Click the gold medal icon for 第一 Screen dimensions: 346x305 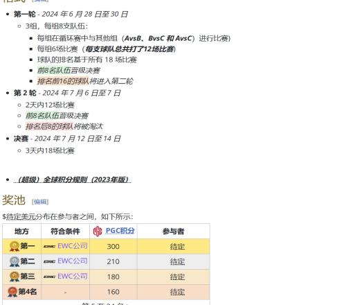14,246
